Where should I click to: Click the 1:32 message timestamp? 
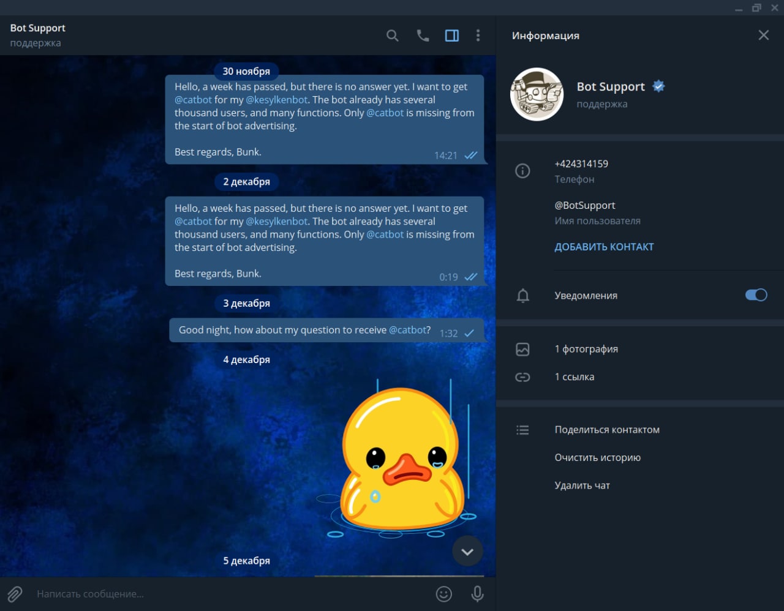pyautogui.click(x=448, y=334)
